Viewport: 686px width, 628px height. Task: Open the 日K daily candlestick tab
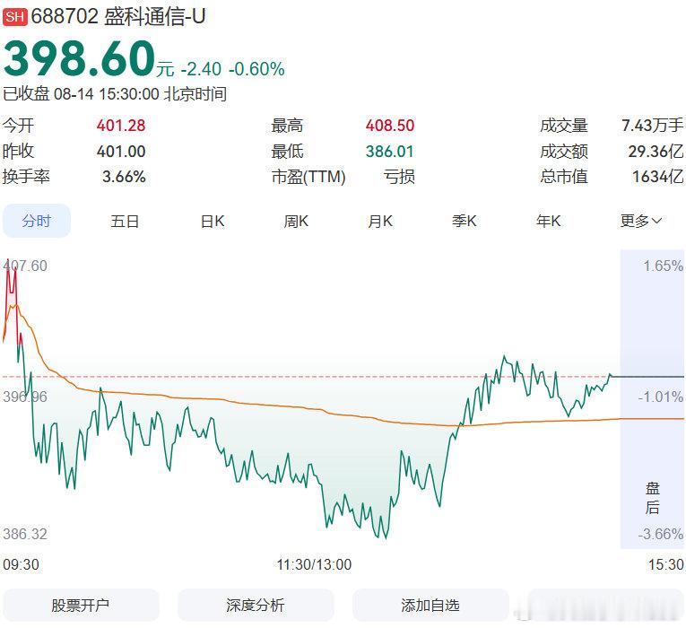click(x=213, y=222)
